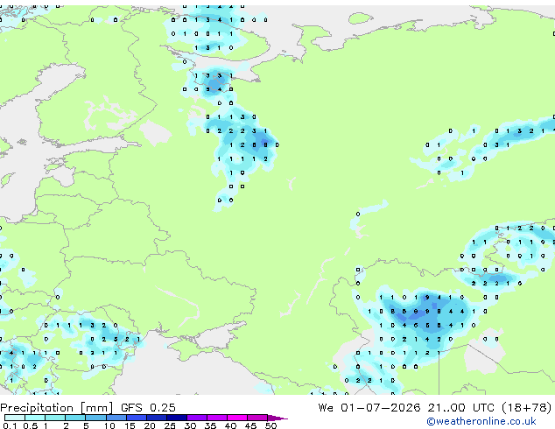Click the 'Precipitation [mm]' title text
The width and height of the screenshot is (555, 429).
tap(56, 408)
